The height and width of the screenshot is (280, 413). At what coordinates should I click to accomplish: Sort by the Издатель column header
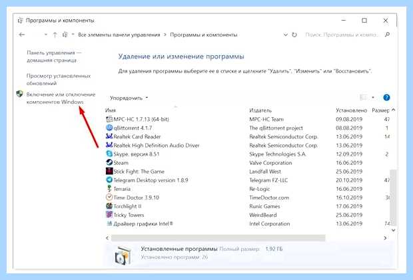point(260,110)
